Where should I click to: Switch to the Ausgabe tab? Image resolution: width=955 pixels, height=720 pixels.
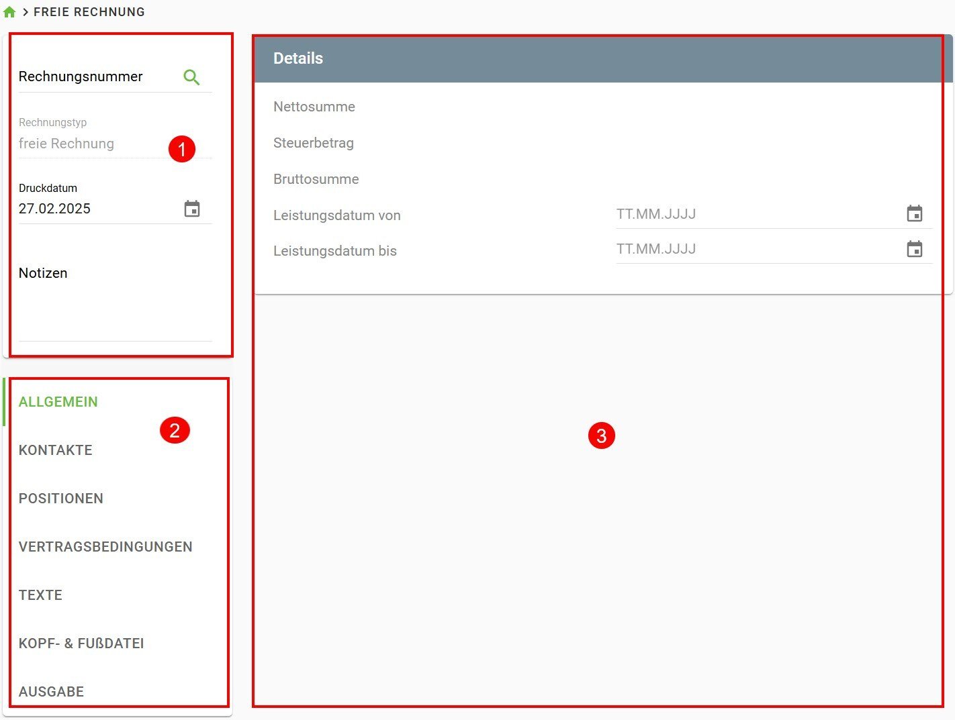(x=51, y=692)
